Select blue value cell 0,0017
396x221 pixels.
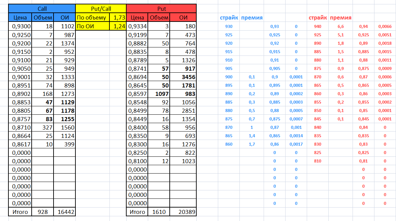pyautogui.click(x=296, y=144)
